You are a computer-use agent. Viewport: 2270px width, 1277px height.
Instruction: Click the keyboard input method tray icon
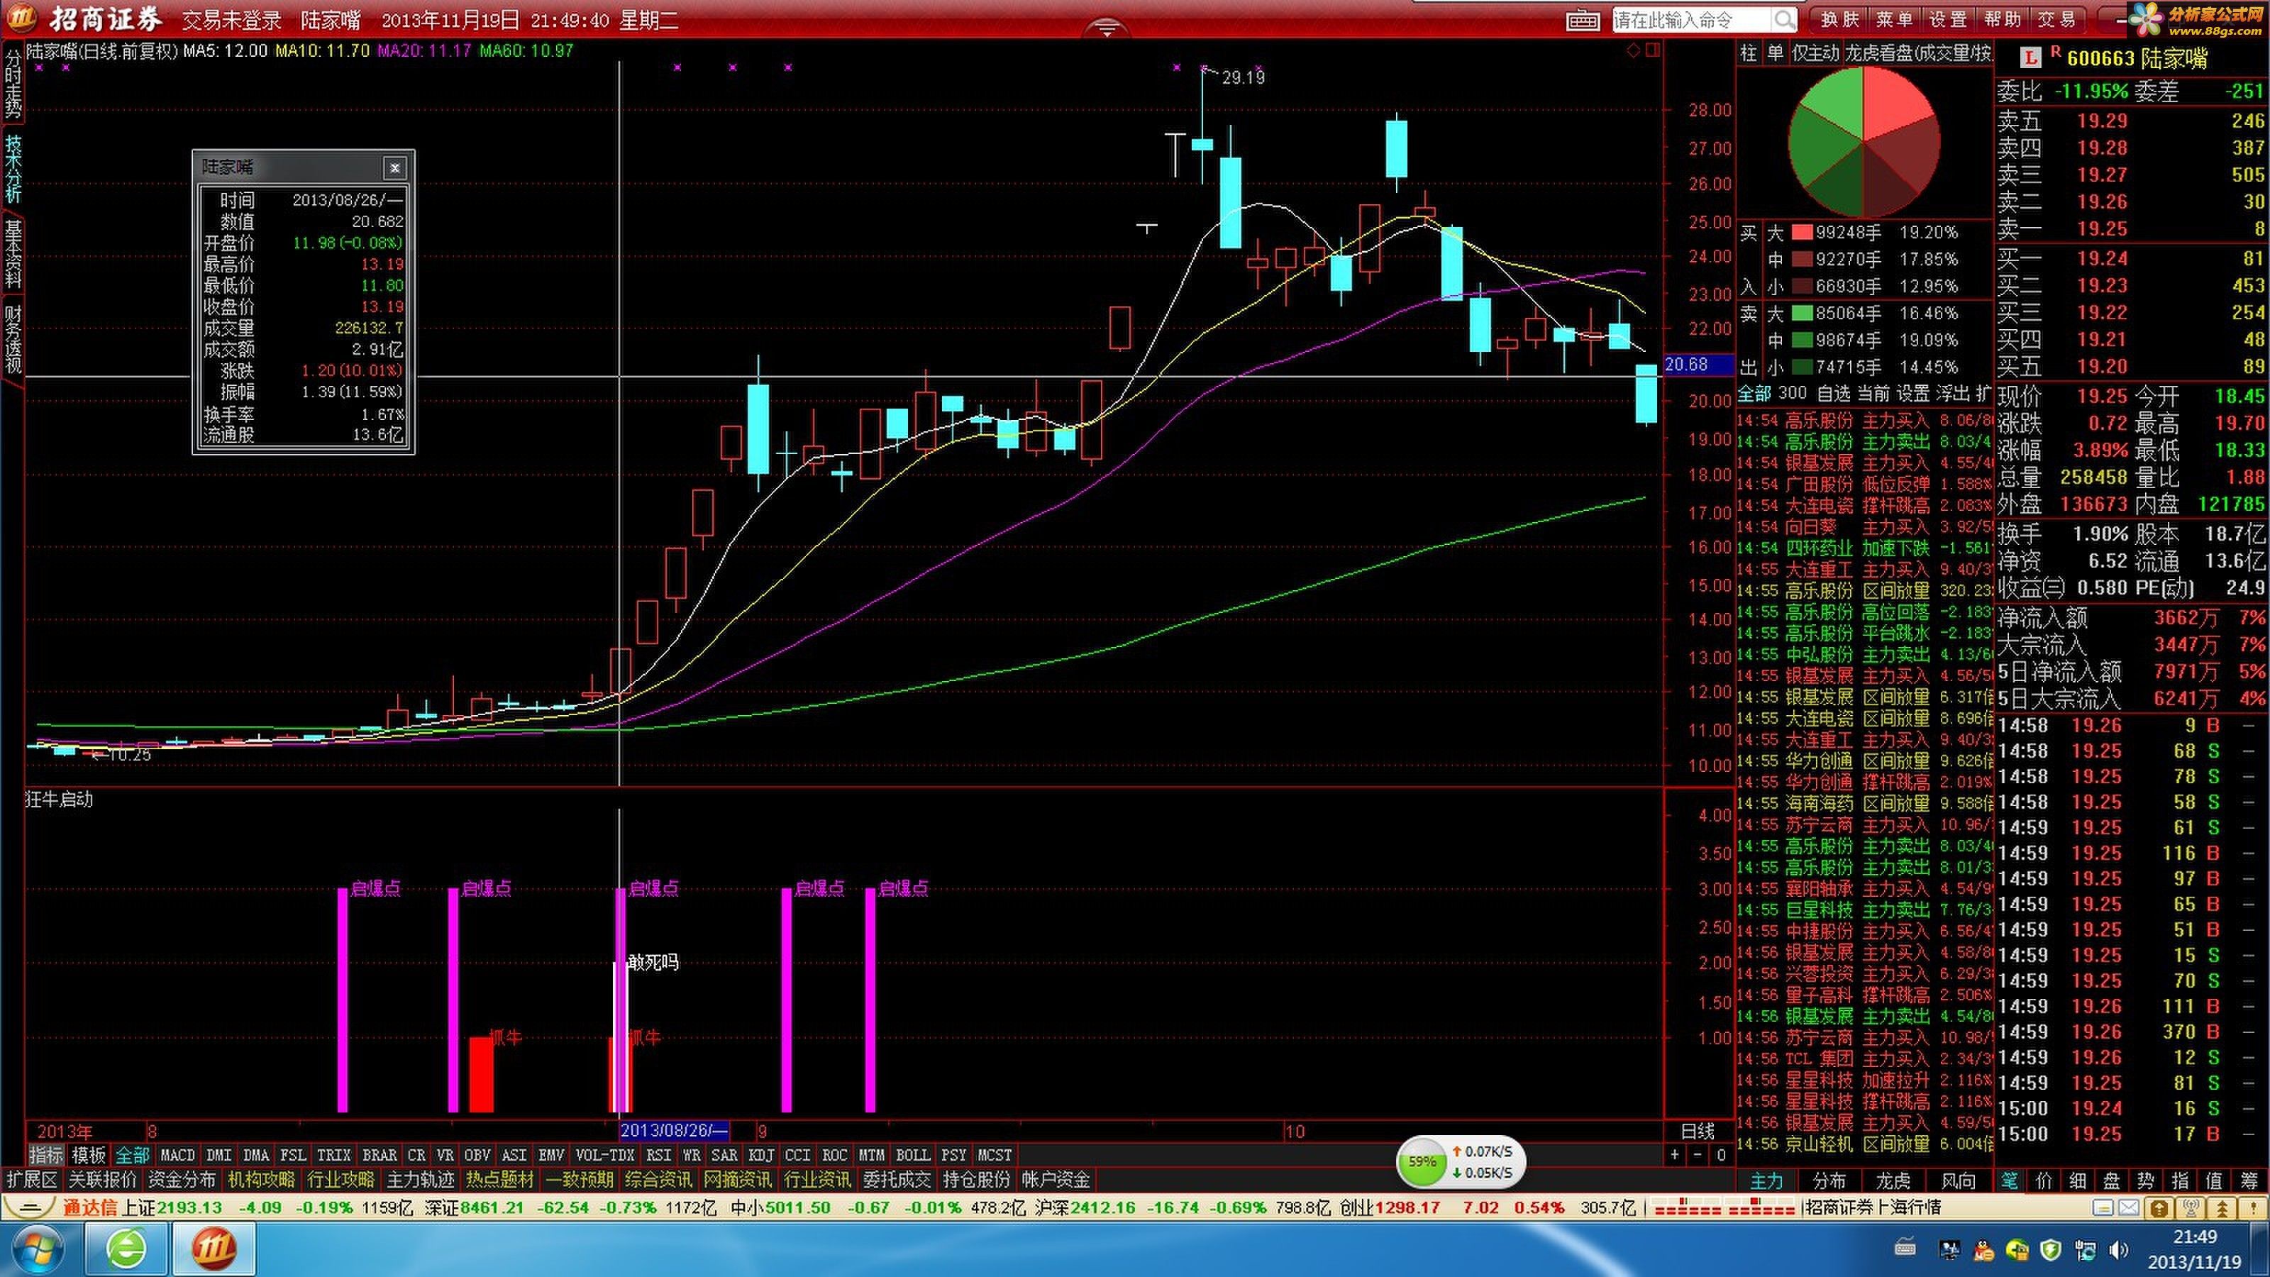point(1904,1249)
